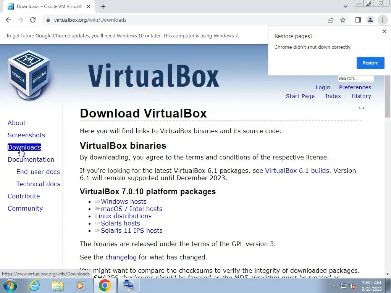Image resolution: width=391 pixels, height=293 pixels.
Task: Open the Chrome profile avatar icon
Action: point(370,20)
